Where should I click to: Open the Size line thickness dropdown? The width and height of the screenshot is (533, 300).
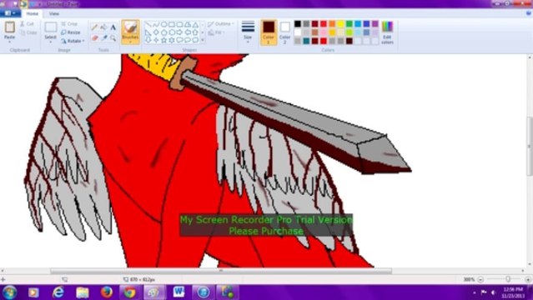coord(248,32)
